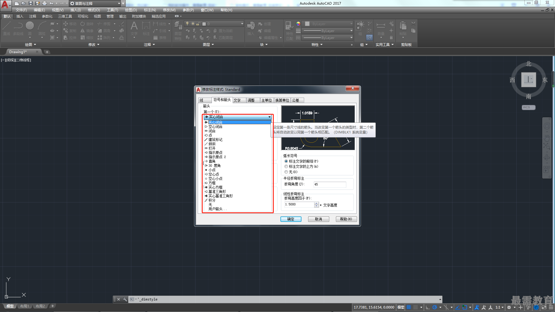Click the workspace switching gear in status bar

click(509, 307)
